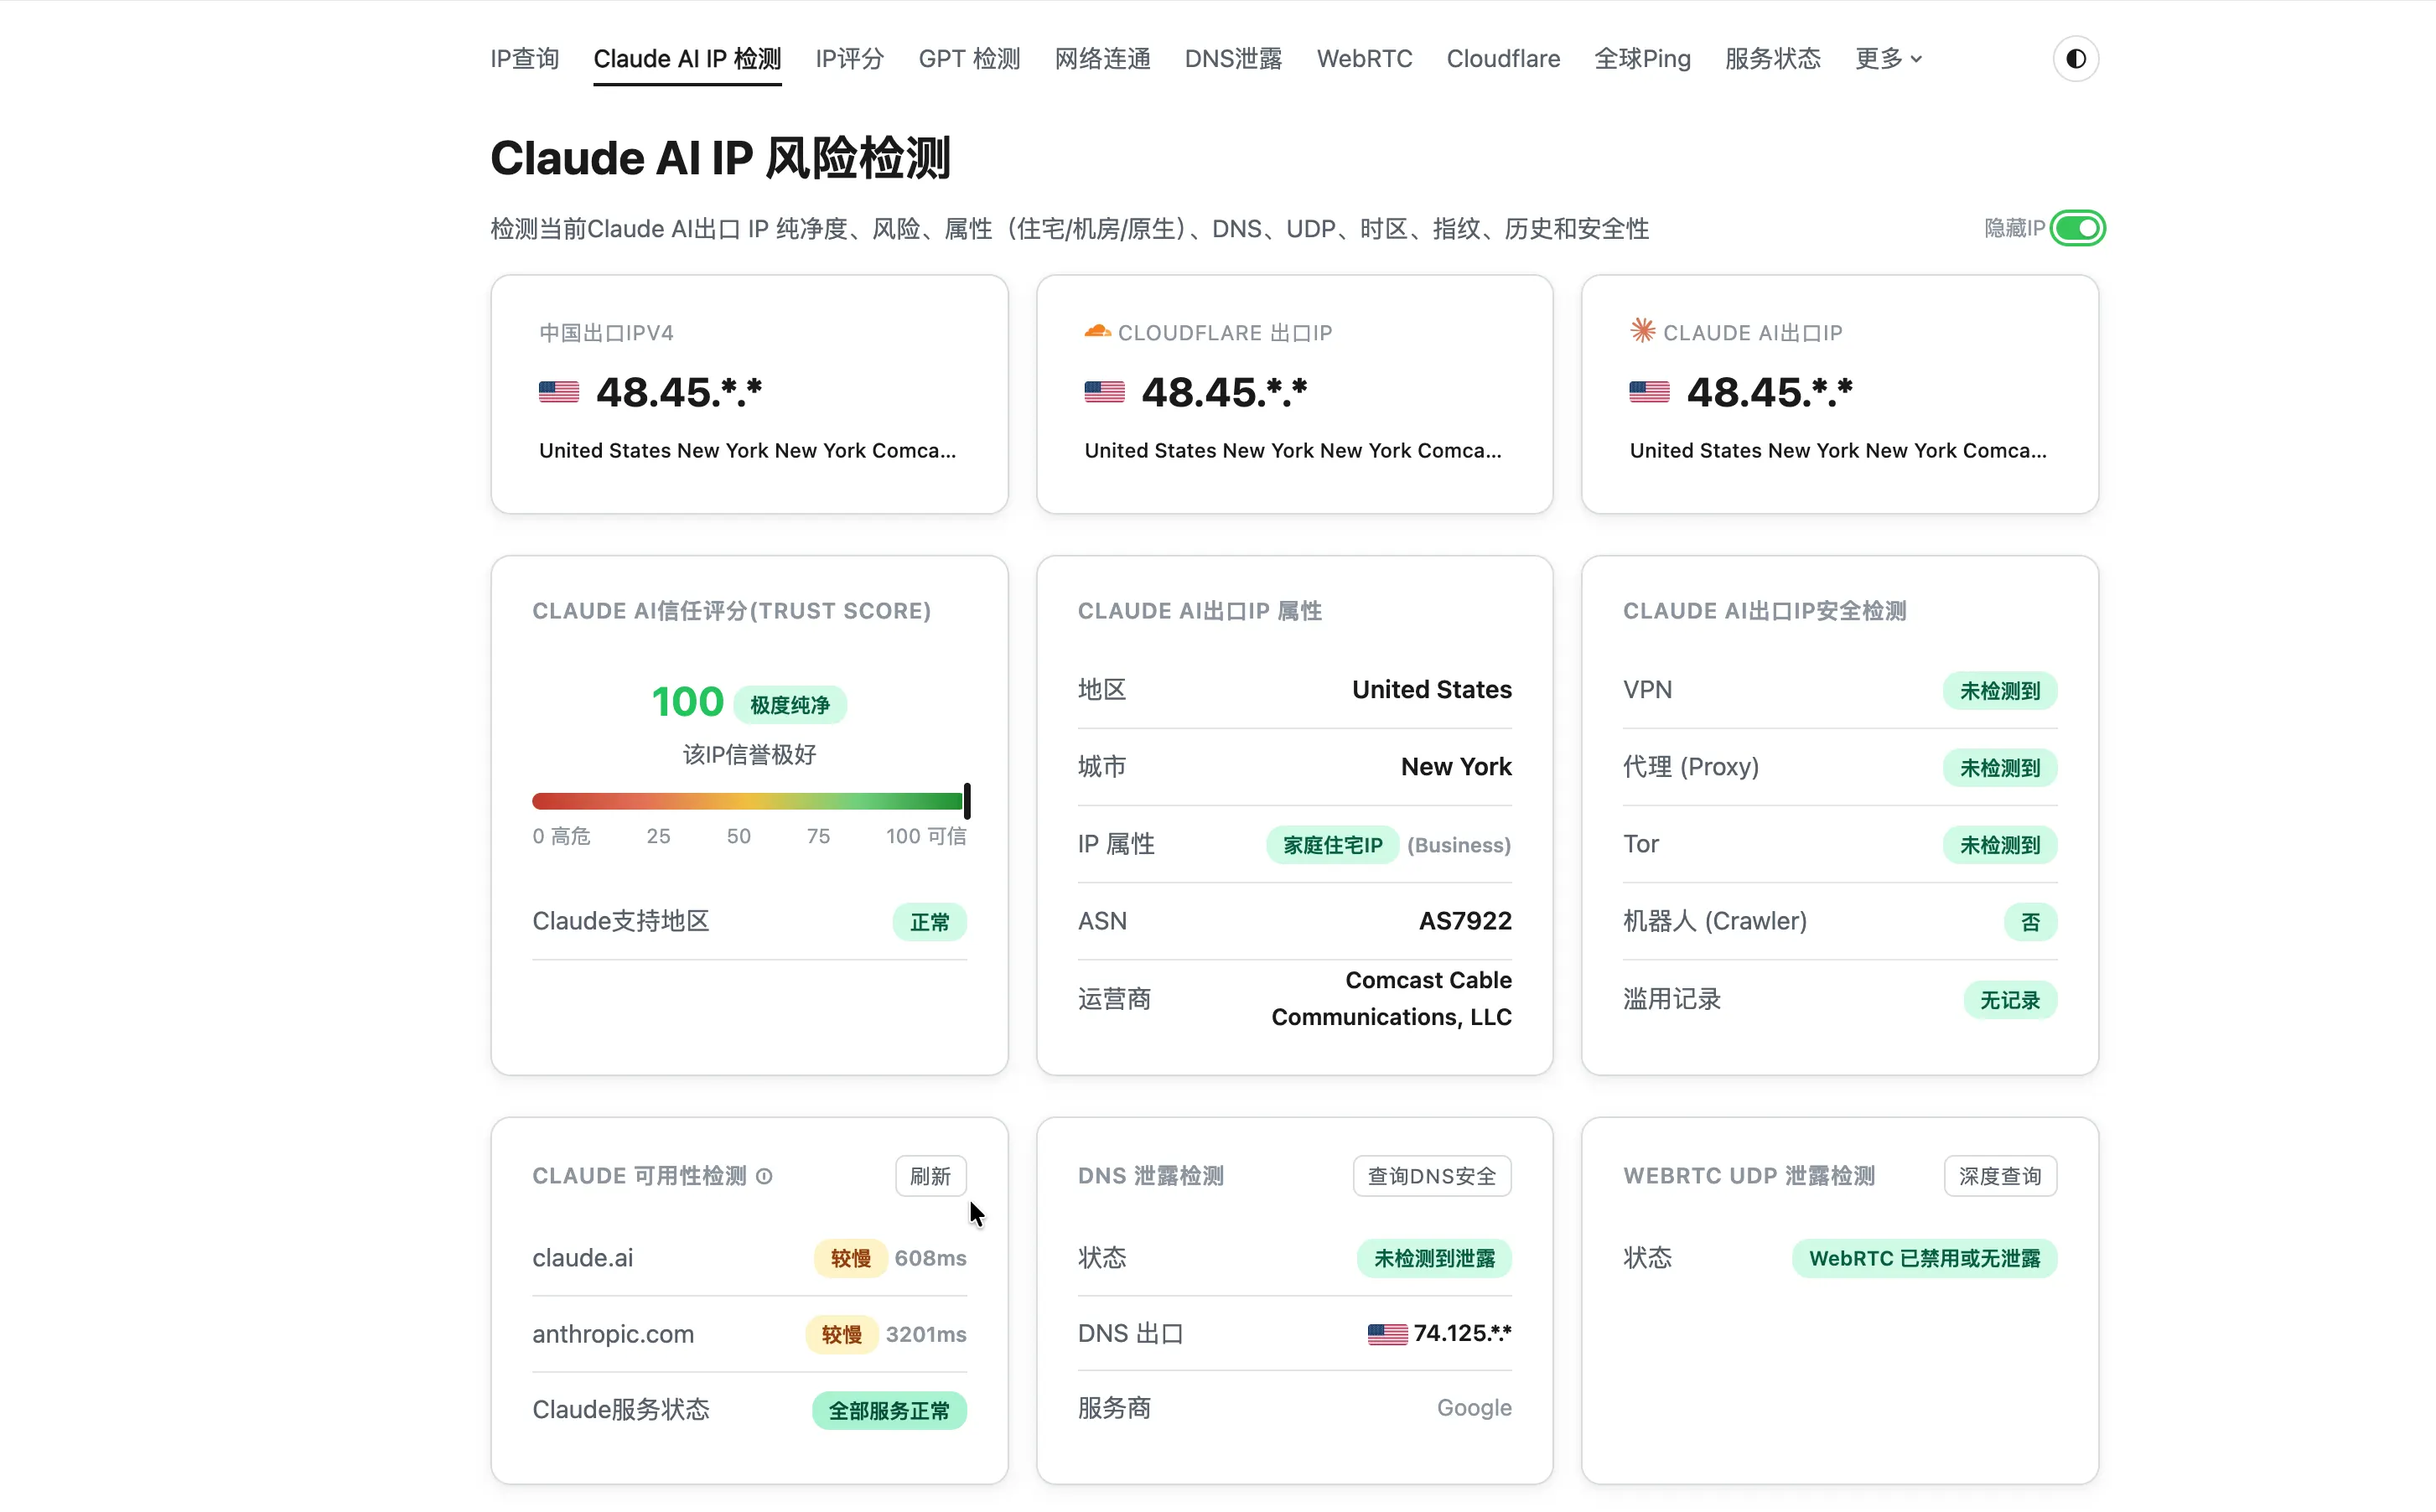Open the WebRTC tab
The image size is (2436, 1512).
pos(1364,59)
